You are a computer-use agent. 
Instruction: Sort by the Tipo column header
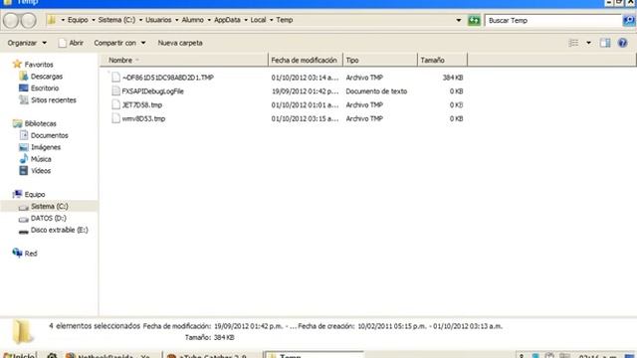380,60
